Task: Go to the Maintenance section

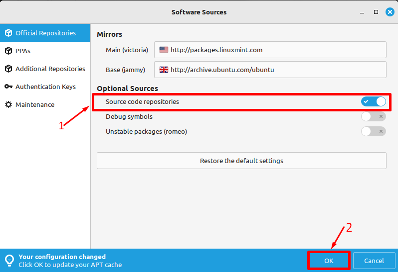Action: point(35,104)
